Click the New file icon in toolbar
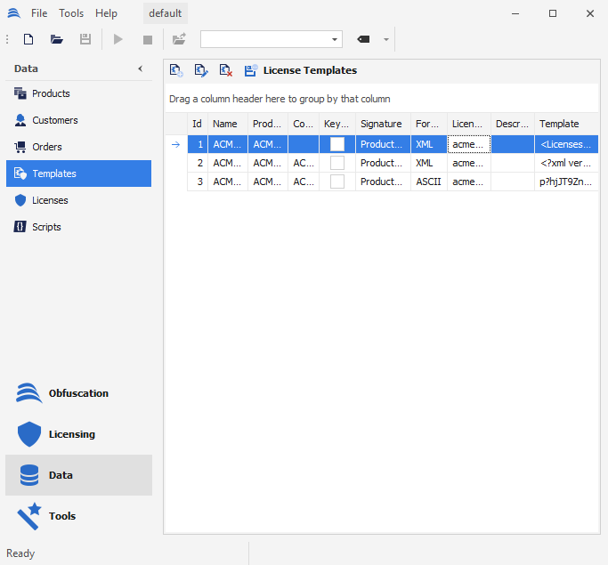This screenshot has height=565, width=608. [x=28, y=39]
